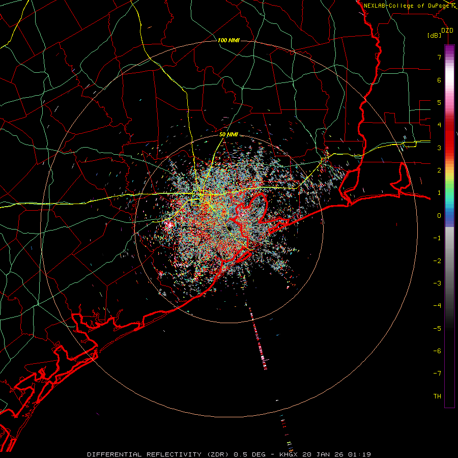Click the 7 value on color scale
The height and width of the screenshot is (458, 458).
pos(439,57)
